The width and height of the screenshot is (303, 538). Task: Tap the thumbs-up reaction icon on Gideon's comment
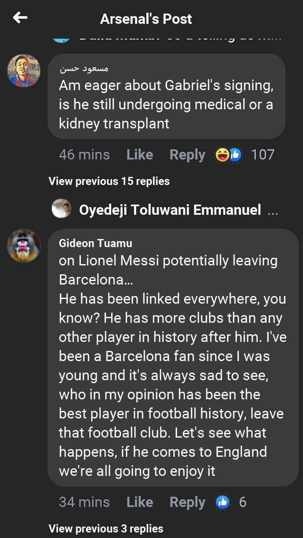pos(223,502)
